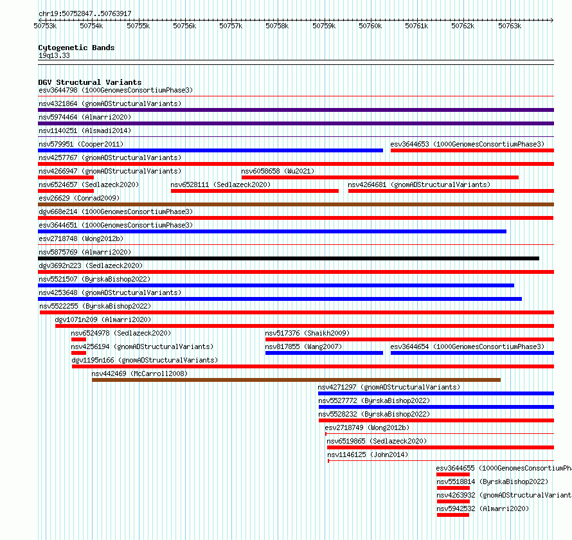Open nsv6058658 (Wu2021) variant
Image resolution: width=572 pixels, height=540 pixels.
pos(278,171)
